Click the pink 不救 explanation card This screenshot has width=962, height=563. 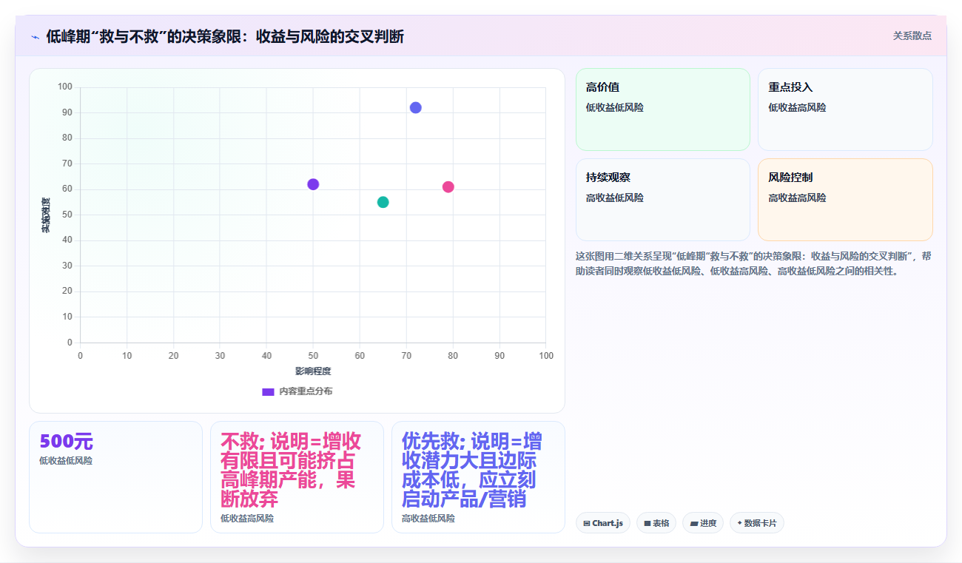[x=297, y=477]
